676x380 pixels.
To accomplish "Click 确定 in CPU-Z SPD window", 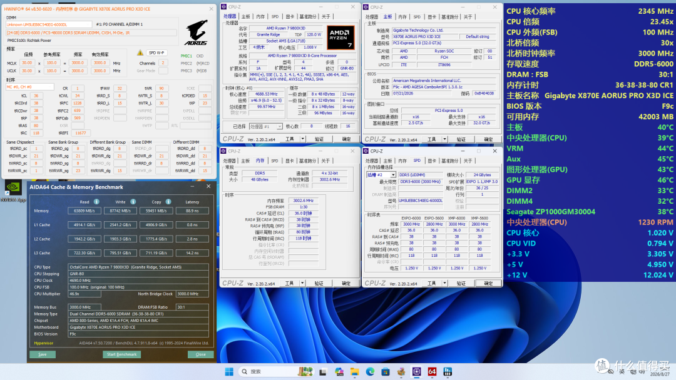I will pyautogui.click(x=488, y=283).
